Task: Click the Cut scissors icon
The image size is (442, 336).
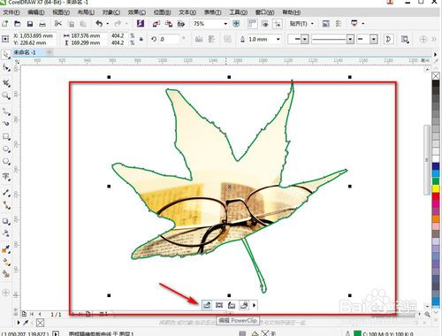Action: [x=58, y=24]
